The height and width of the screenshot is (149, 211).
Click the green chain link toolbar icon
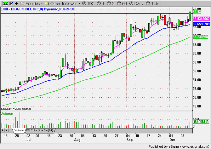5,3
